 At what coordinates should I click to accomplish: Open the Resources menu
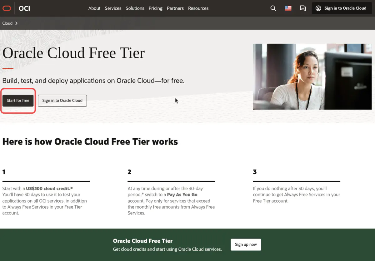pos(198,8)
